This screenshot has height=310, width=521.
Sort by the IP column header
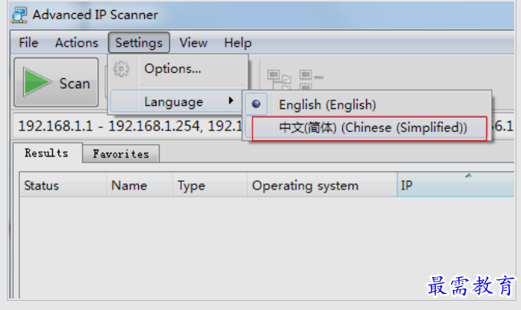point(456,185)
